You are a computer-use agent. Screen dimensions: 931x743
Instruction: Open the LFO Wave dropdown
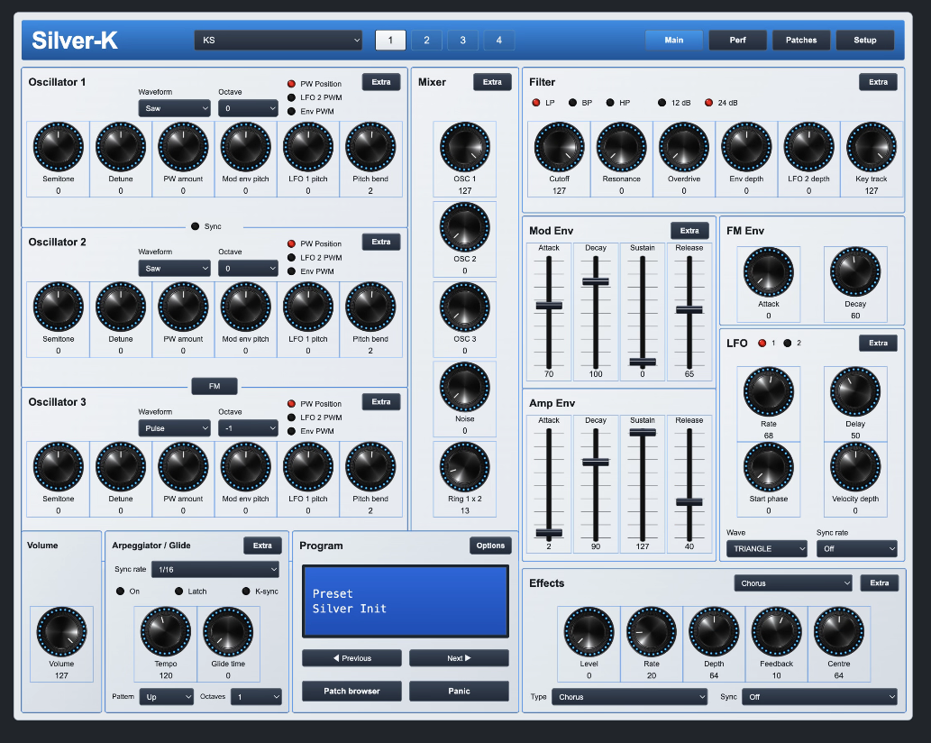click(767, 549)
